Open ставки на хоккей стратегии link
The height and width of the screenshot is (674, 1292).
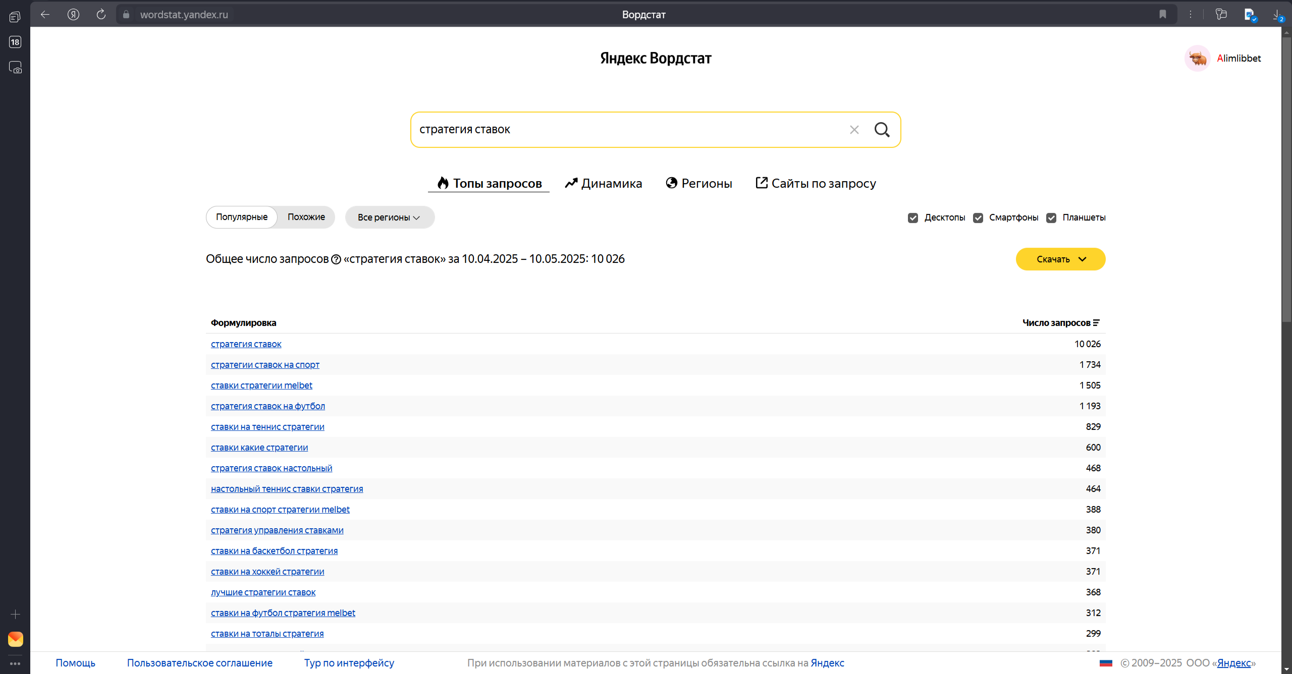point(267,572)
